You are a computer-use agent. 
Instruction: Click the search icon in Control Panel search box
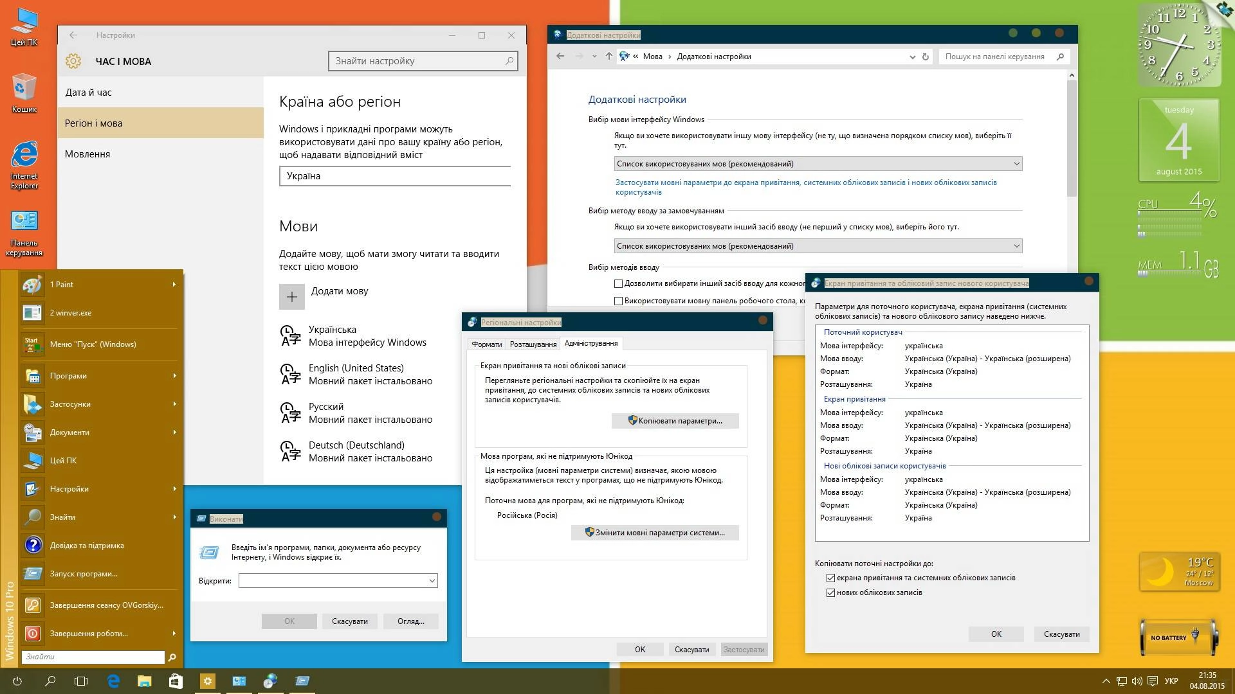[x=1059, y=57]
